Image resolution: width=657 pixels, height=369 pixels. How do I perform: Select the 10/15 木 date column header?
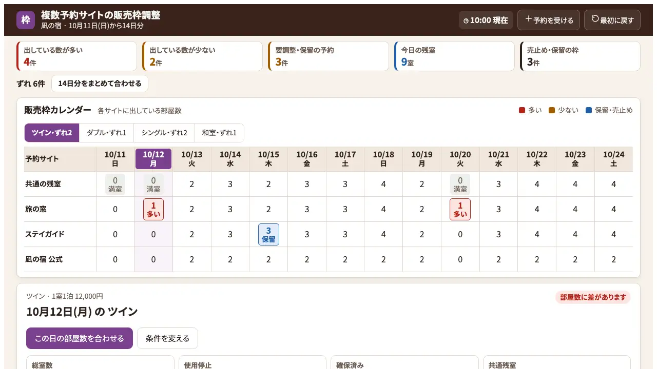(268, 159)
